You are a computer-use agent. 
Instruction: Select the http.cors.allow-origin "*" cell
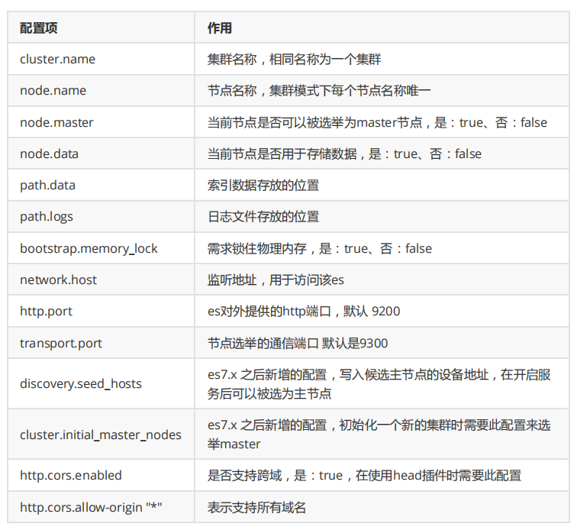[x=102, y=507]
